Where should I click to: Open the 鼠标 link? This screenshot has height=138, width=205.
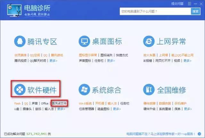(38, 109)
